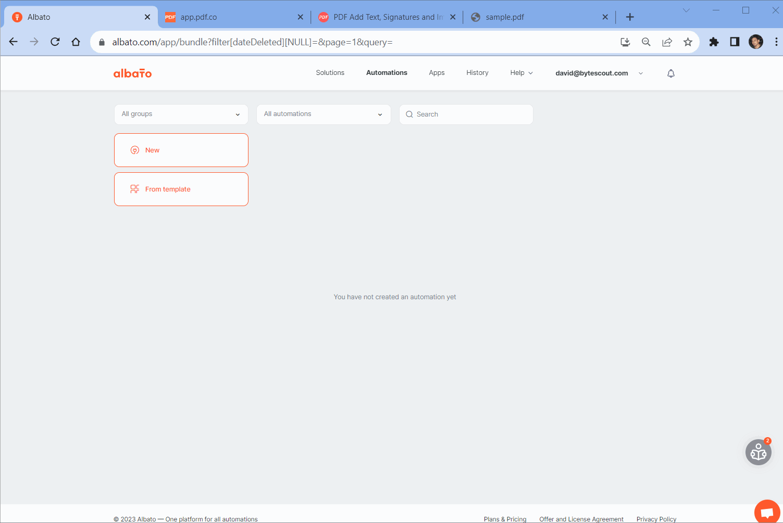Close the Albato tab
Screen dimensions: 783x523
click(x=147, y=17)
